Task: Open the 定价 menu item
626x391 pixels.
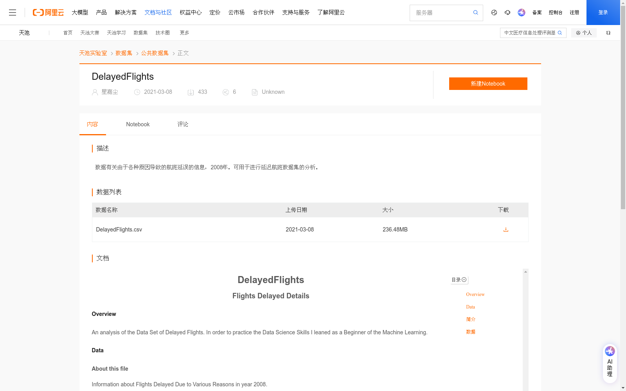Action: 215,13
